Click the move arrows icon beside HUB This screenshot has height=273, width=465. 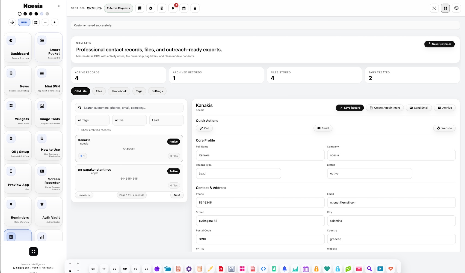pyautogui.click(x=12, y=22)
